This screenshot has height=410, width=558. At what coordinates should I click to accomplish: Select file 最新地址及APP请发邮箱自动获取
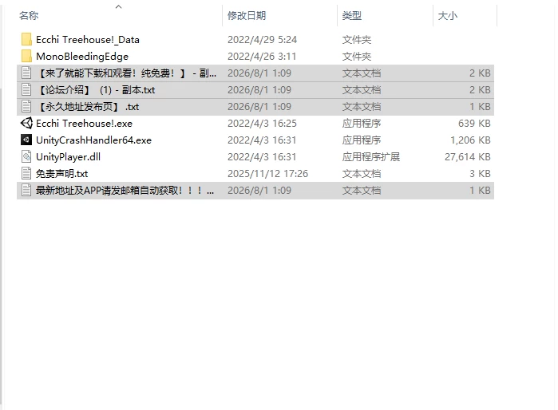[125, 190]
